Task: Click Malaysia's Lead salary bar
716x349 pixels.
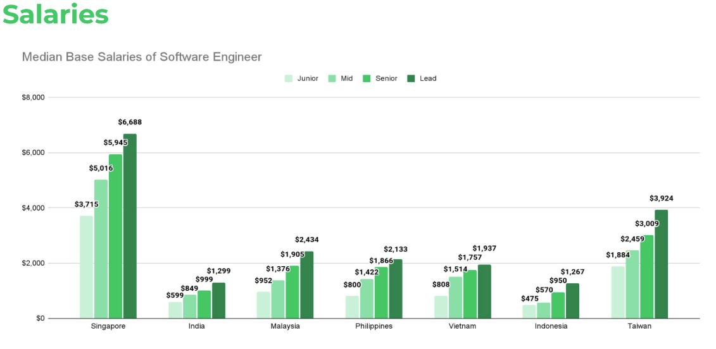Action: (x=307, y=285)
